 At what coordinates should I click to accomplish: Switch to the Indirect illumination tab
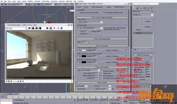(97, 7)
